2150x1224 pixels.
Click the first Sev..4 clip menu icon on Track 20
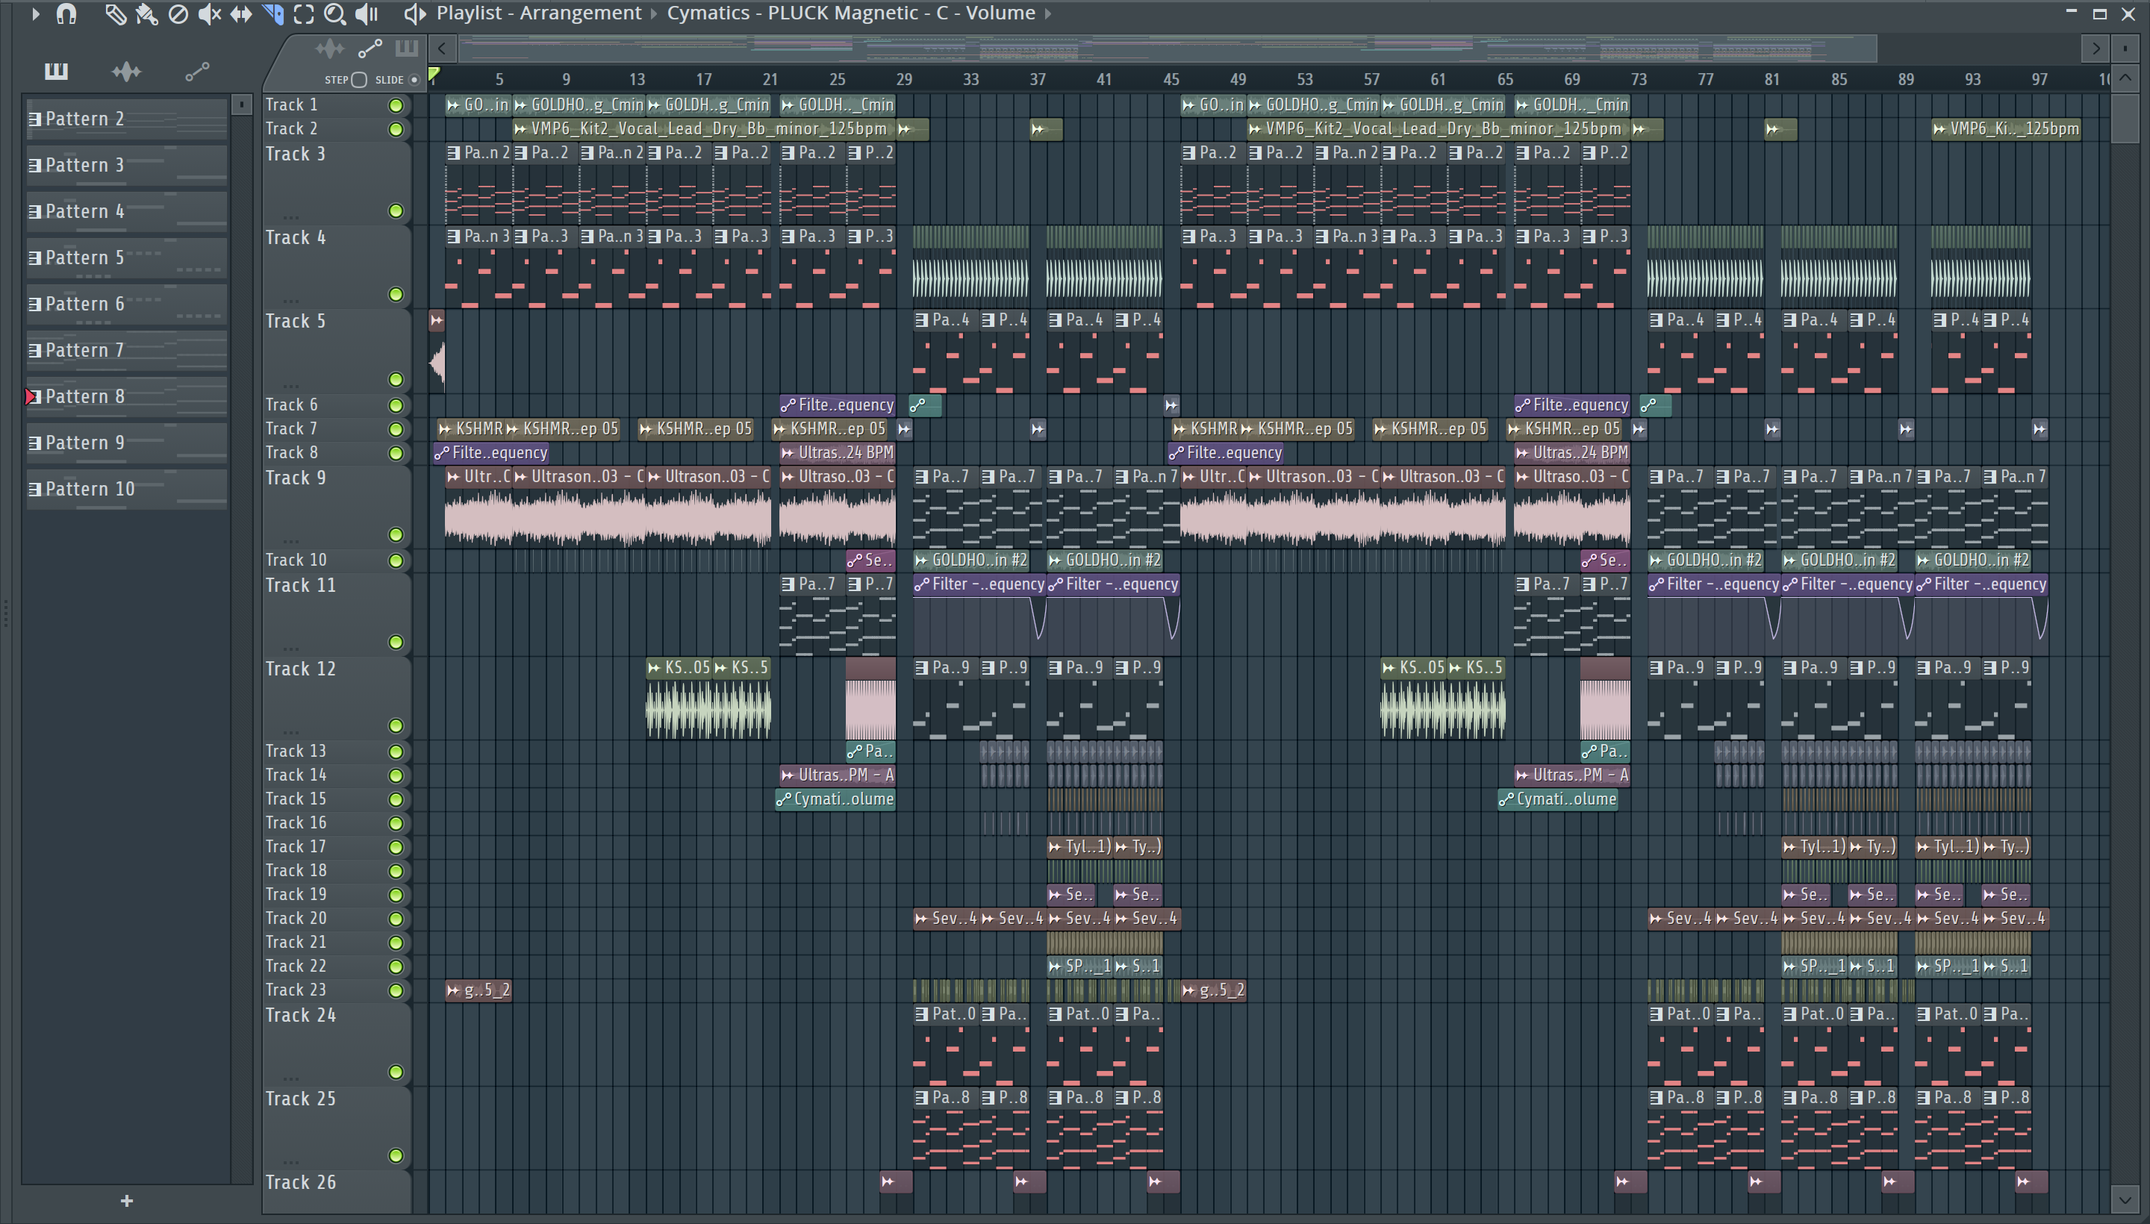[x=921, y=919]
